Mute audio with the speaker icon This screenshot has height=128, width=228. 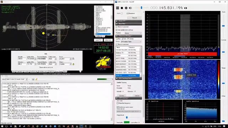point(130,8)
